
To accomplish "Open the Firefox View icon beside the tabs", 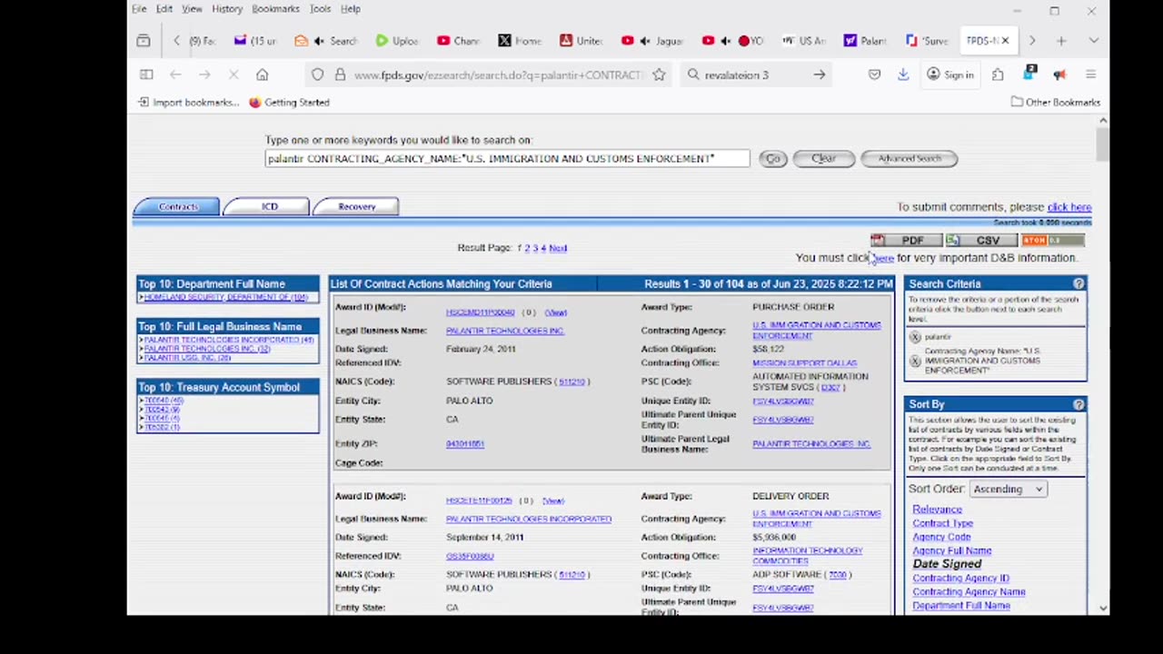I will coord(144,41).
